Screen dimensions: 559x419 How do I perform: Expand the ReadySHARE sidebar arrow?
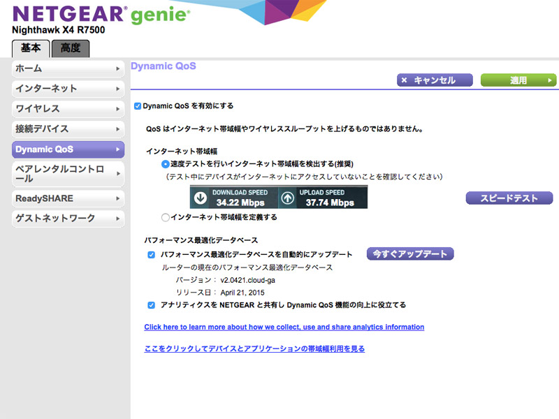click(117, 198)
